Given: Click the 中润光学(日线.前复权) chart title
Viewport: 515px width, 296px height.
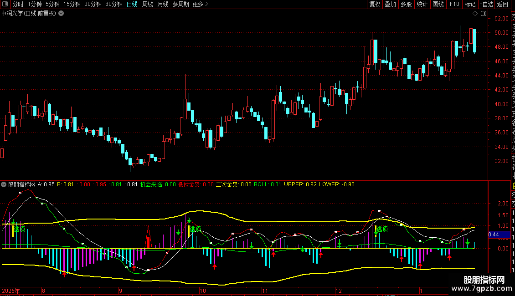Looking at the screenshot, I should pos(29,14).
